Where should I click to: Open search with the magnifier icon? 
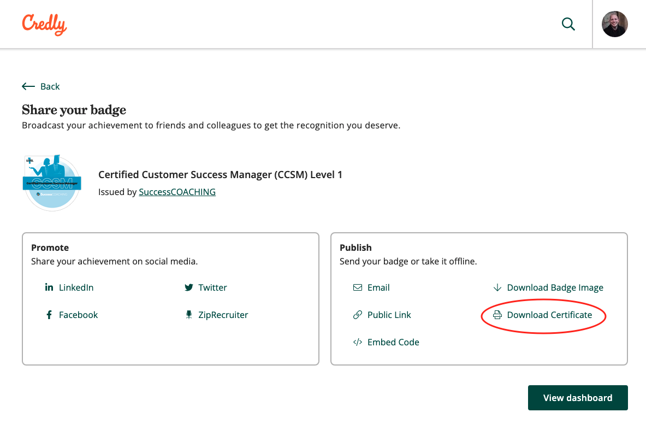tap(568, 24)
